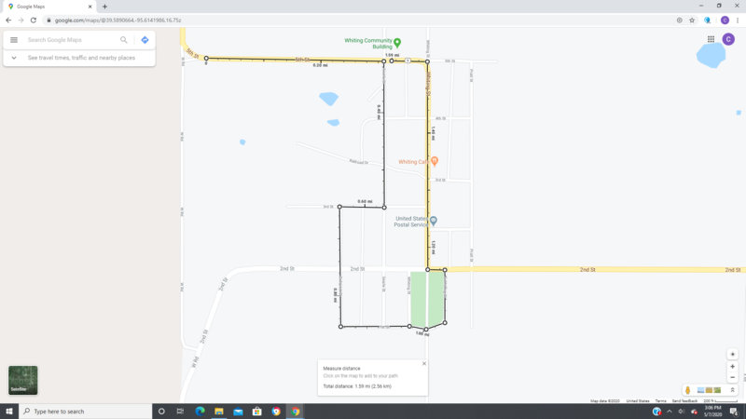The height and width of the screenshot is (419, 746).
Task: Open the Google apps grid
Action: click(x=711, y=39)
